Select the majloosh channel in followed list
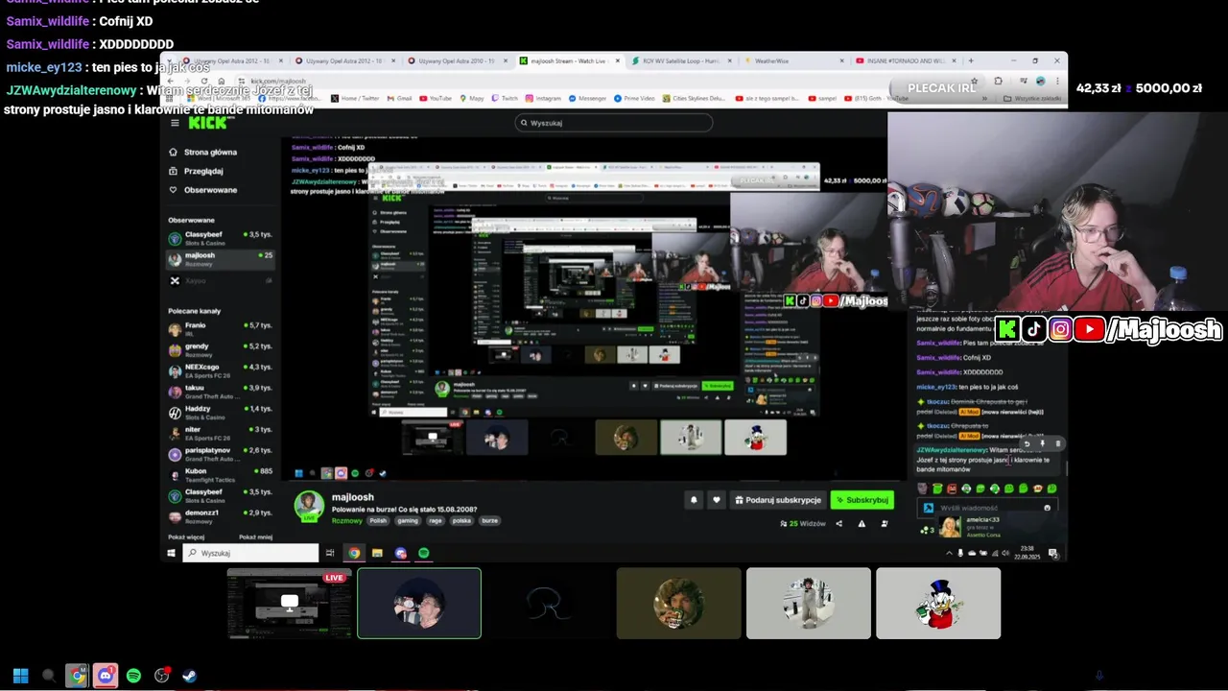 221,259
